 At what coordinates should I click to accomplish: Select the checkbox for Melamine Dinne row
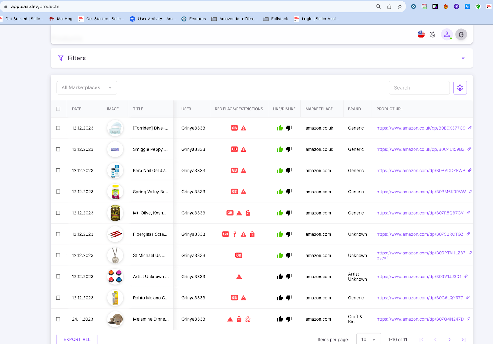[58, 319]
